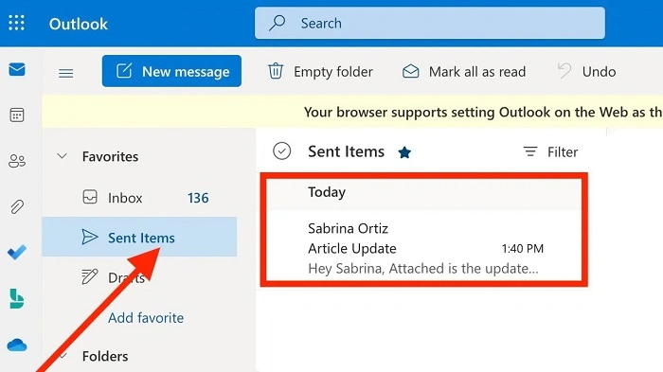The image size is (663, 372).
Task: Focus the Search mail box
Action: point(430,23)
